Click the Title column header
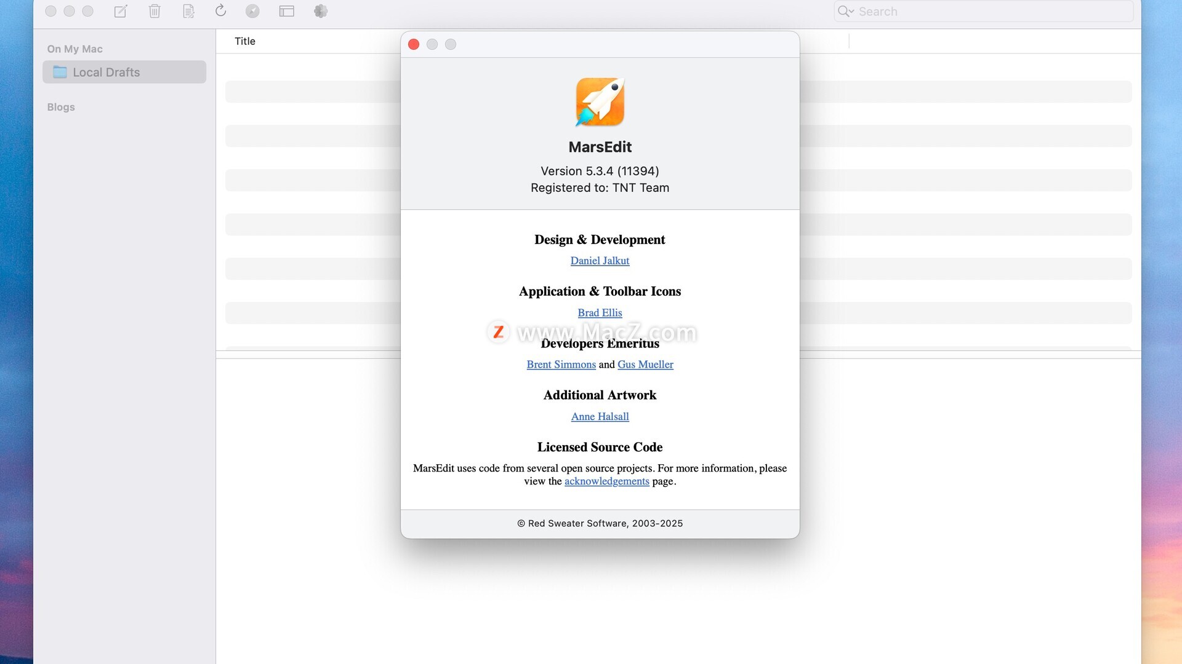Image resolution: width=1182 pixels, height=664 pixels. [245, 41]
